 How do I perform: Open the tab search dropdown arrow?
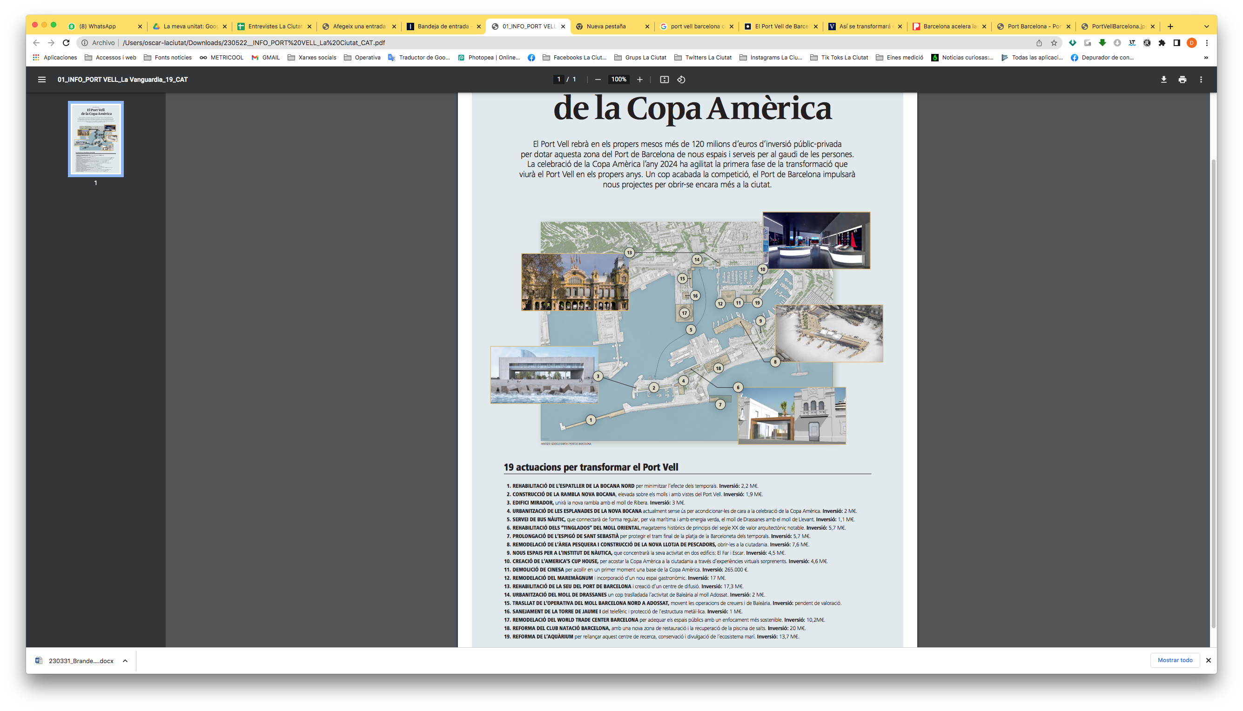pos(1206,27)
